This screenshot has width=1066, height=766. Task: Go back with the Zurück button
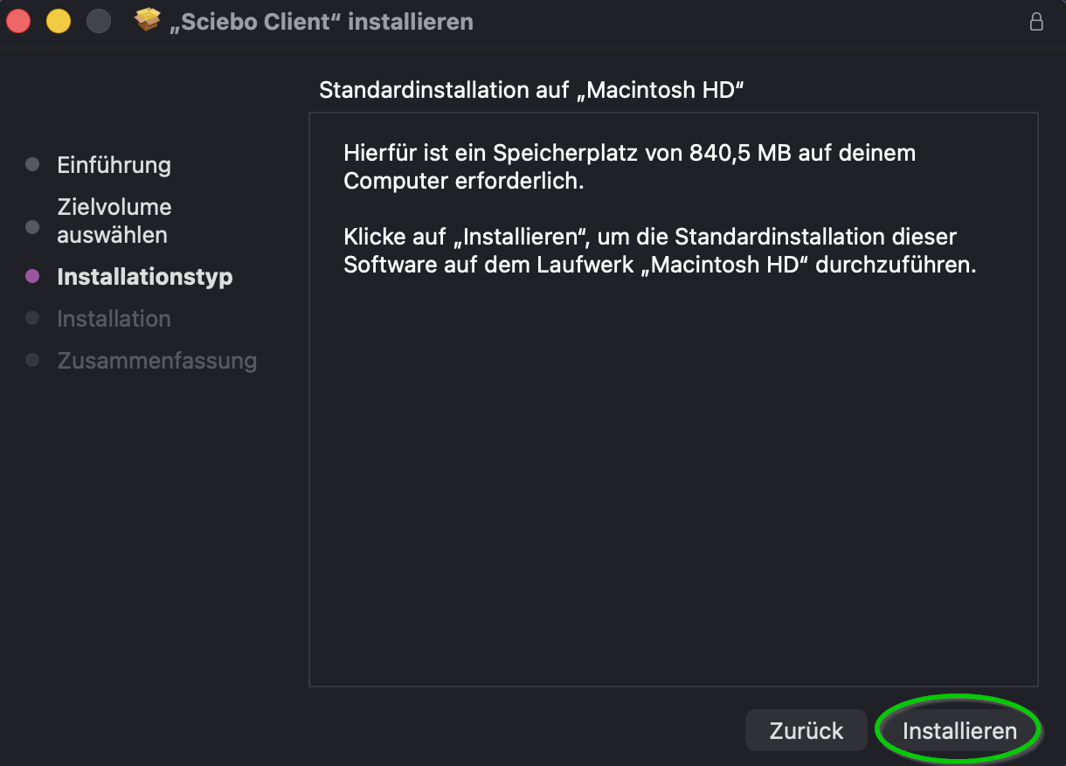pyautogui.click(x=806, y=730)
